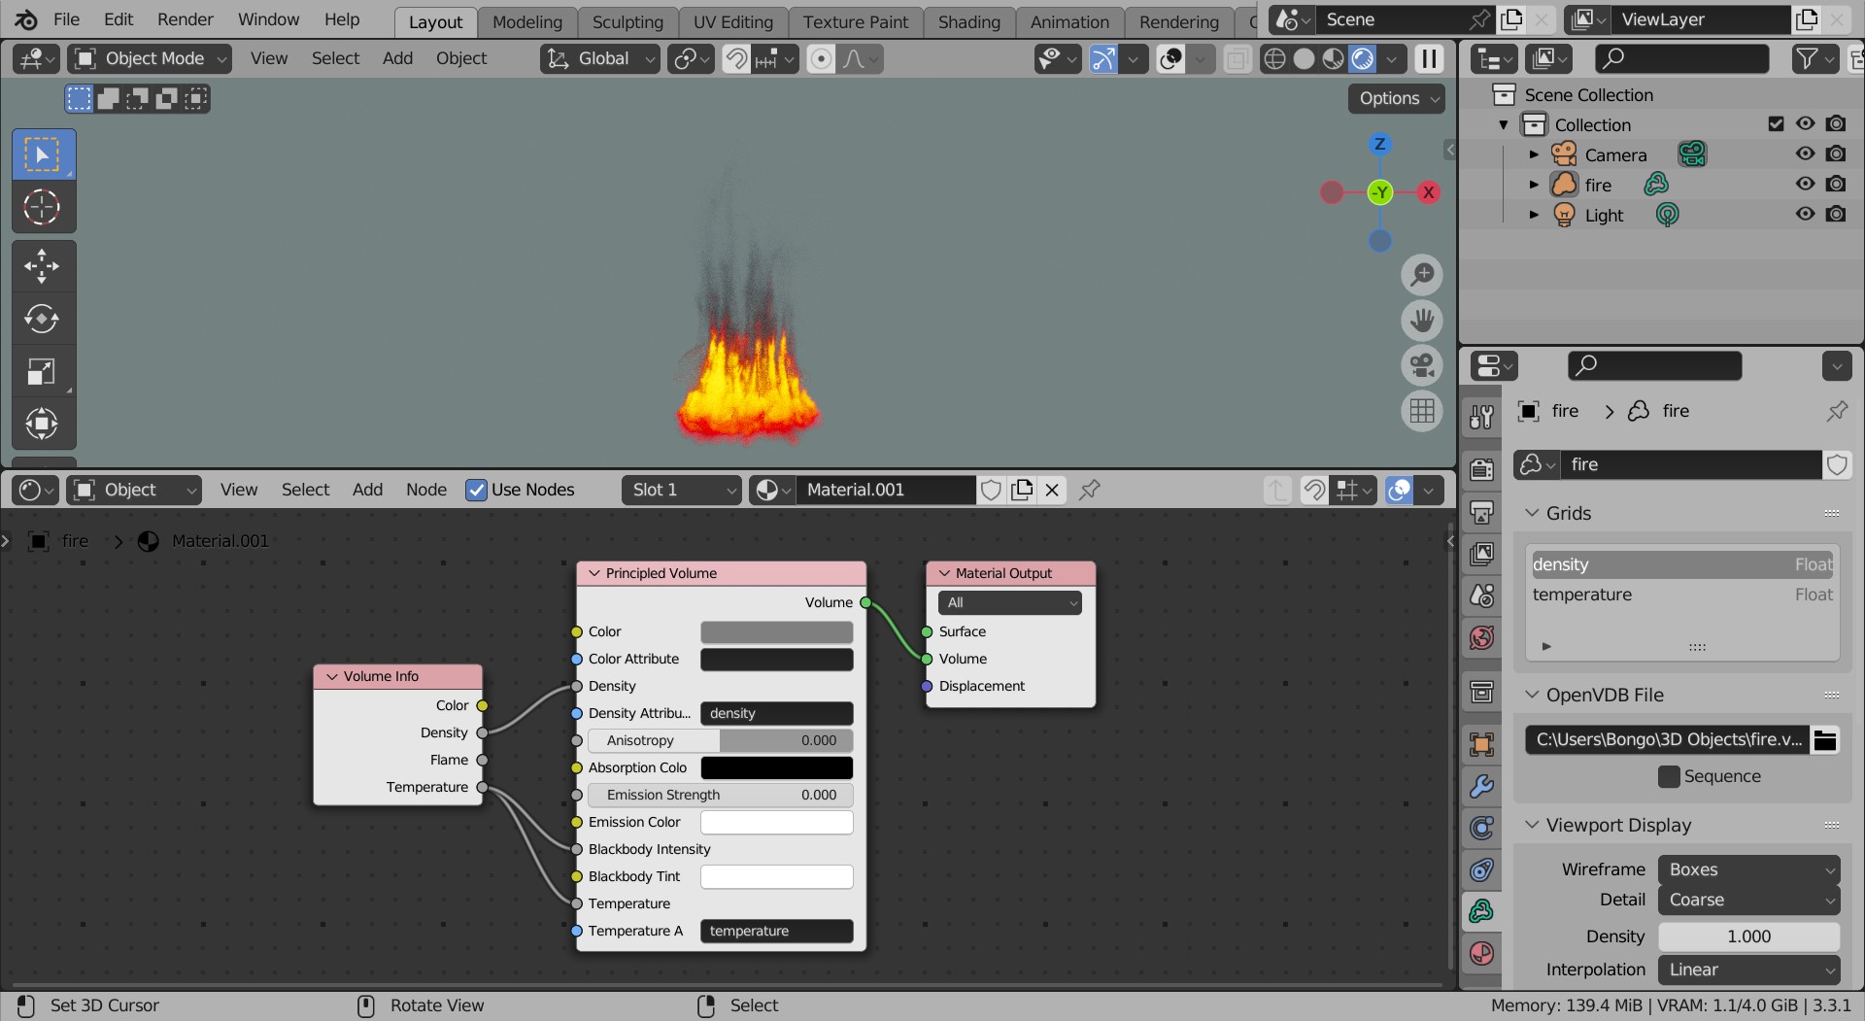Click the Blender logo menu
The image size is (1865, 1021).
26,19
